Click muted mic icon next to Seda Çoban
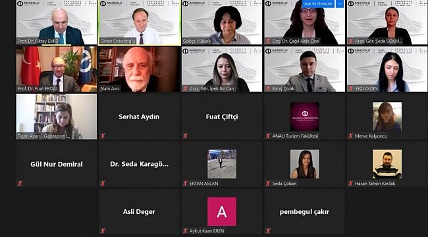 tap(268, 184)
